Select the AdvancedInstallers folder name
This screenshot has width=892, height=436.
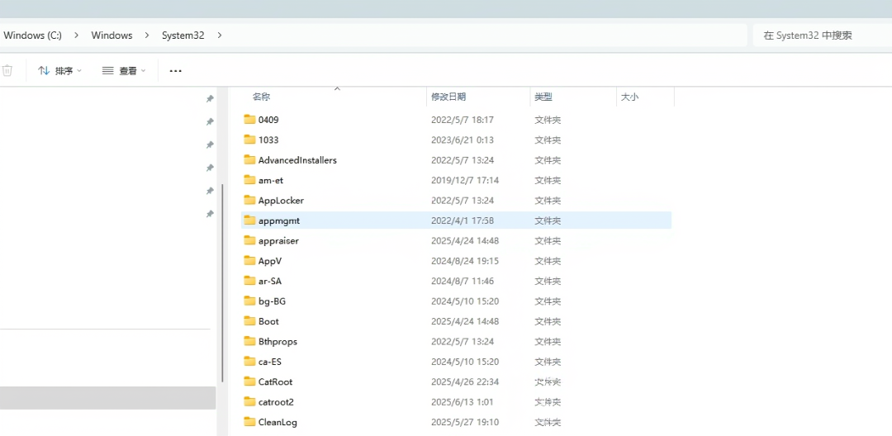297,160
